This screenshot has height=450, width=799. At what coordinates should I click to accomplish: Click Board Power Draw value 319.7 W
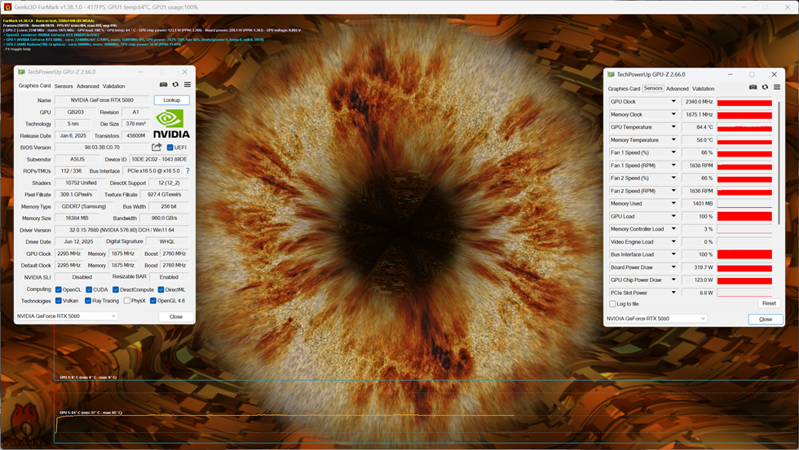[x=698, y=267]
